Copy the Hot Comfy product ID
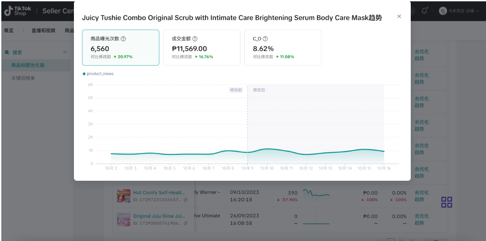 click(x=185, y=200)
